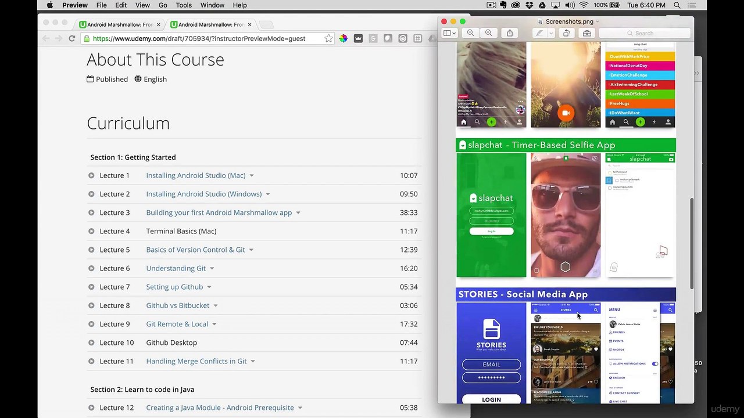The width and height of the screenshot is (744, 418).
Task: Go forward in the Chrome browser
Action: point(59,38)
